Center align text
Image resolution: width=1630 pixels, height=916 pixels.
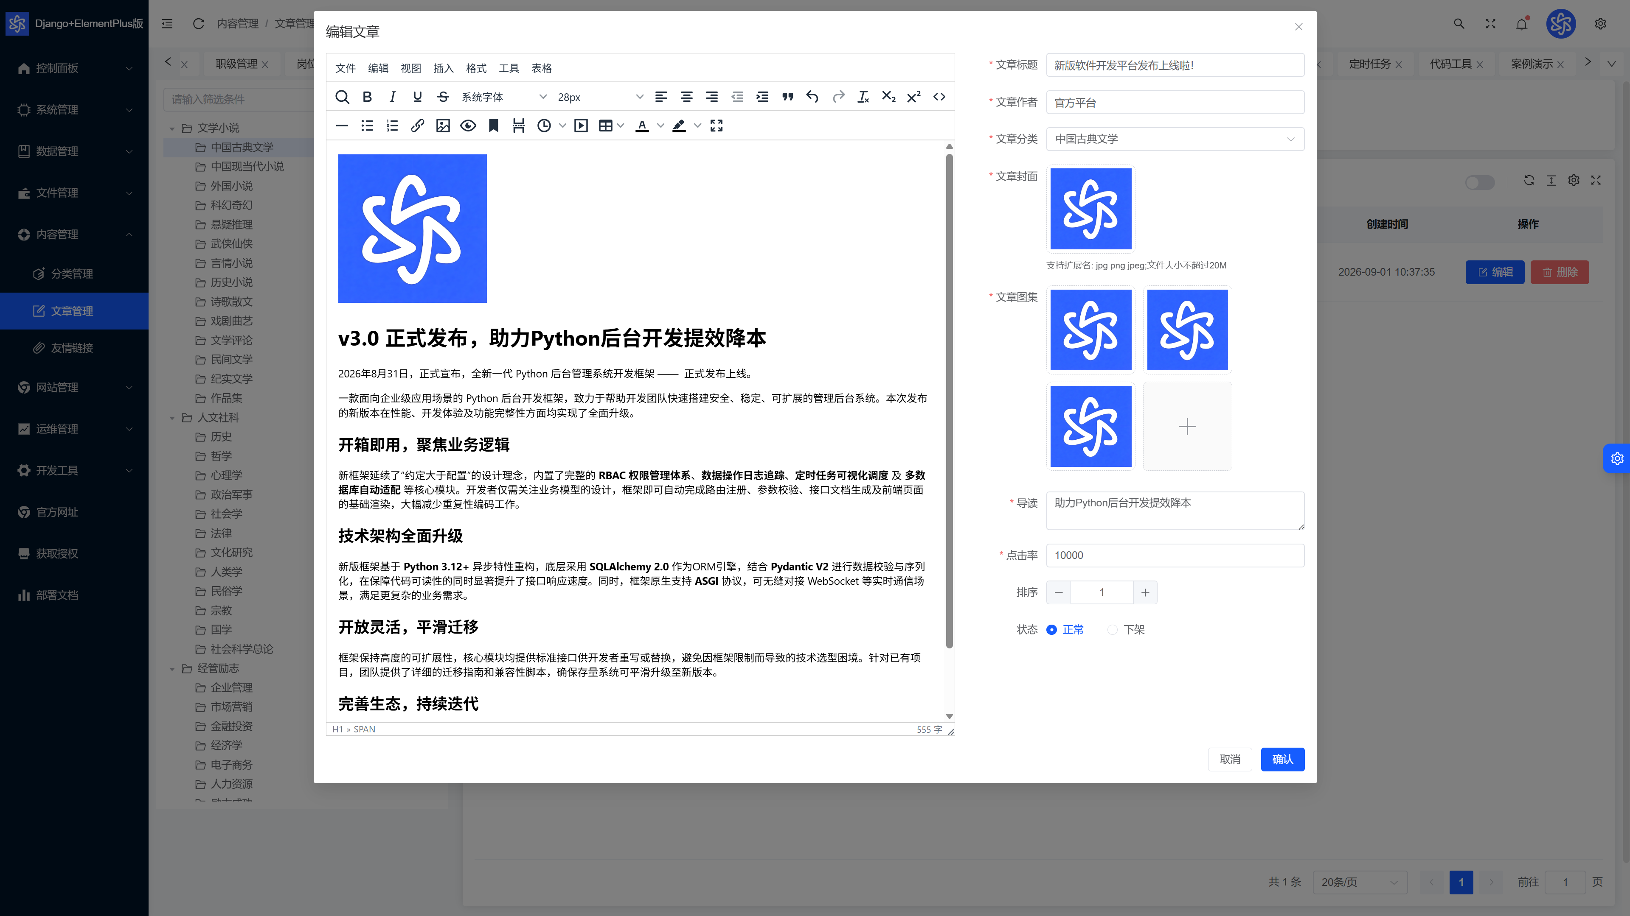tap(686, 97)
